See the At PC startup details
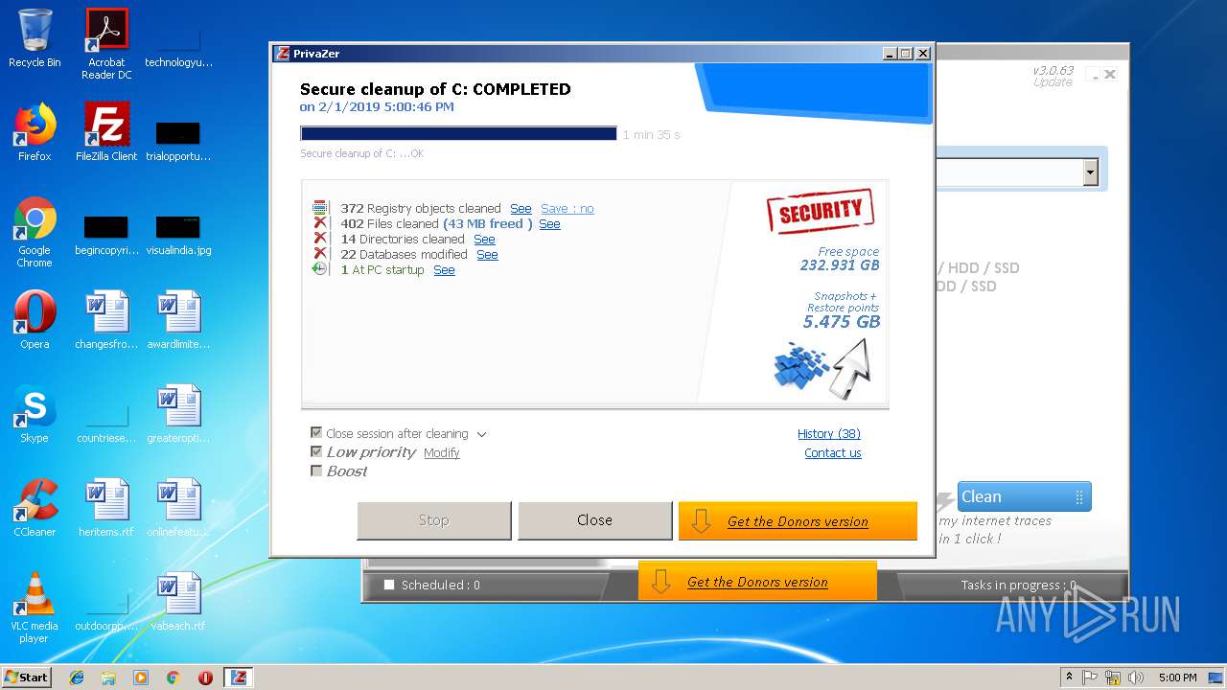Screen dimensions: 1227x690 coord(444,269)
